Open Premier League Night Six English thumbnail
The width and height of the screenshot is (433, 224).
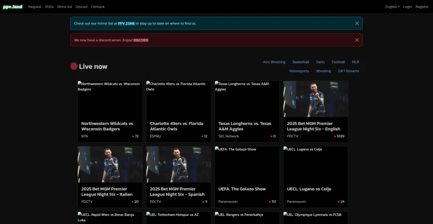315,99
